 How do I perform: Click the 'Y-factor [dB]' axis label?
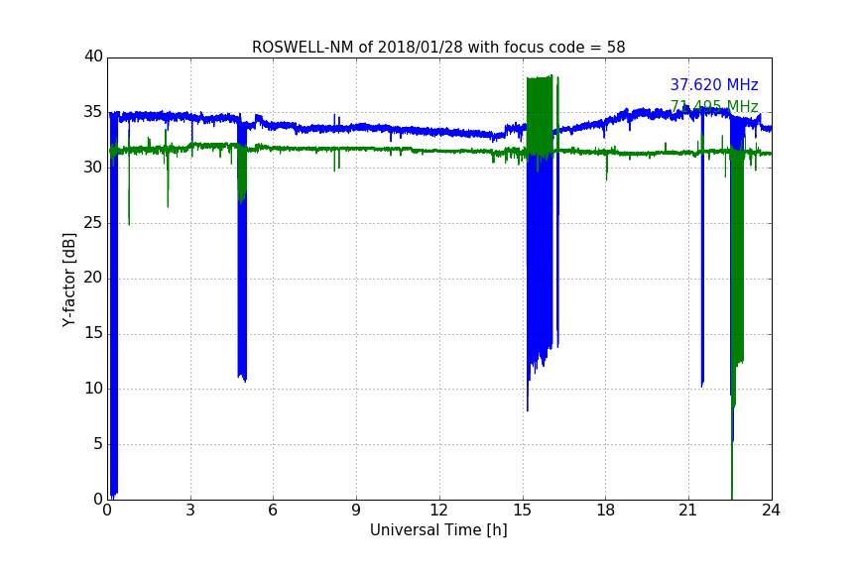pos(68,280)
